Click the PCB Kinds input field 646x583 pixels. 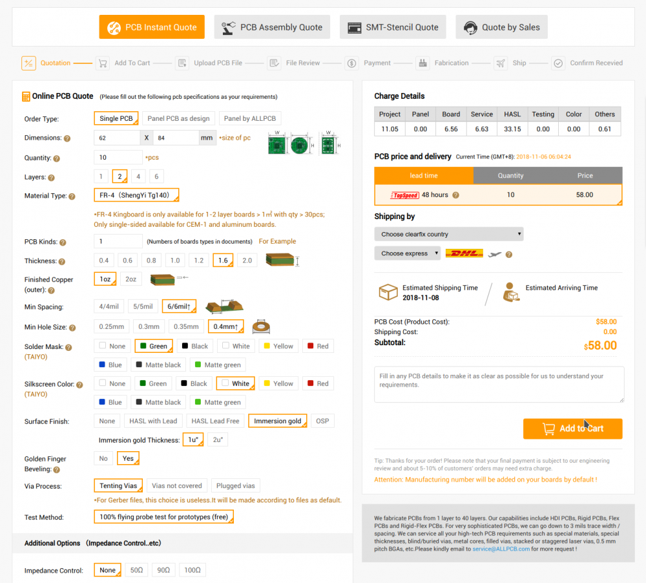118,241
